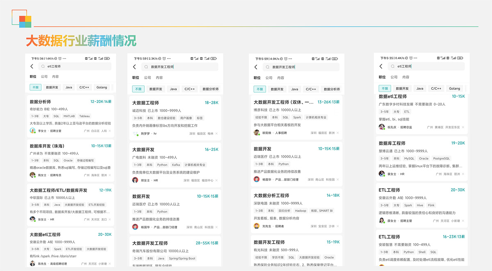The height and width of the screenshot is (271, 492).
Task: Open recruiter 李女士's avatar
Action: (x=33, y=131)
